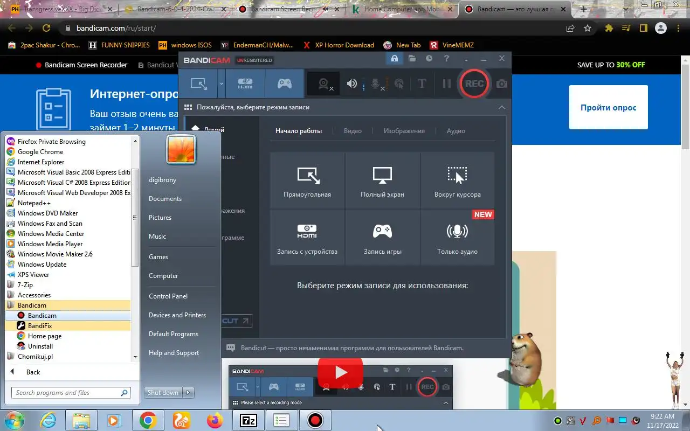Open VineMEMZ bookmark
Screen dimensions: 690x431
[452, 45]
